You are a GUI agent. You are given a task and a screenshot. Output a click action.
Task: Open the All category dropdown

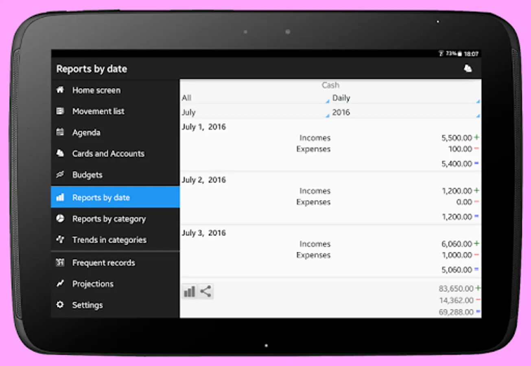point(255,98)
